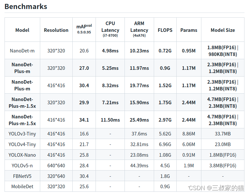This screenshot has height=194, width=249.
Task: Select the "FLOPS" column header
Action: pyautogui.click(x=165, y=30)
